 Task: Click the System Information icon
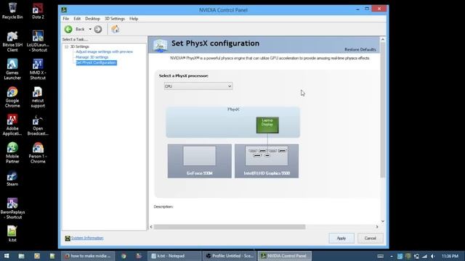point(68,239)
